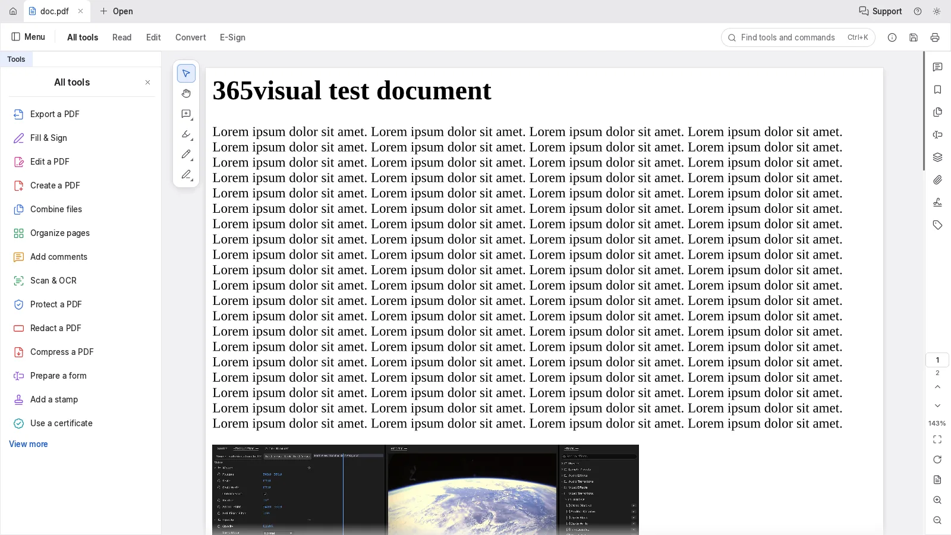Activate the hand pan tool
This screenshot has height=535, width=951.
186,93
